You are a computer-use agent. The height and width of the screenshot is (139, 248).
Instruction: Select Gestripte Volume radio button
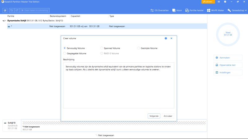coord(139,48)
